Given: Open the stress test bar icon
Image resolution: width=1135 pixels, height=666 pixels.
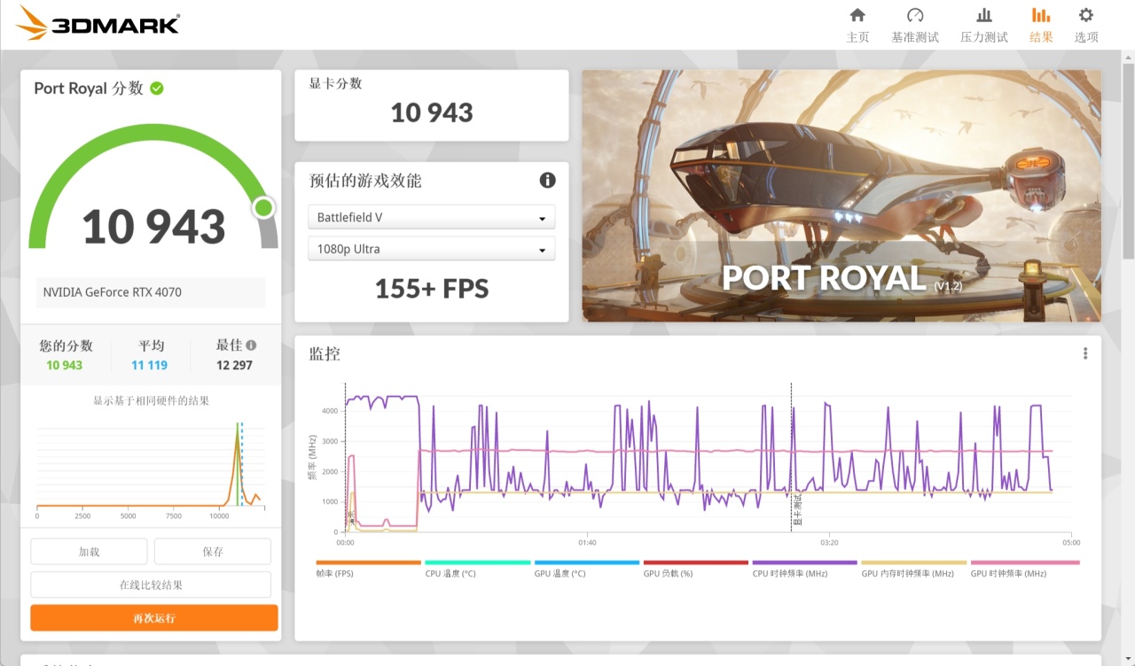Looking at the screenshot, I should tap(984, 15).
